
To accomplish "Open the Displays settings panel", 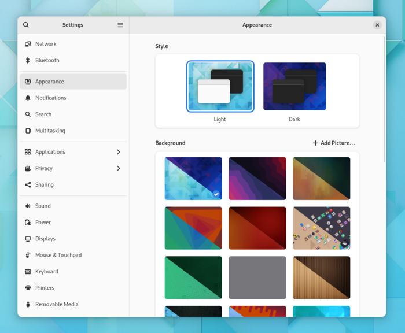I will (45, 239).
